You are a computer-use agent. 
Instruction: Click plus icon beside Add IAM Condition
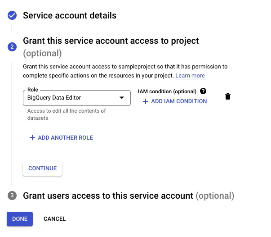[146, 101]
